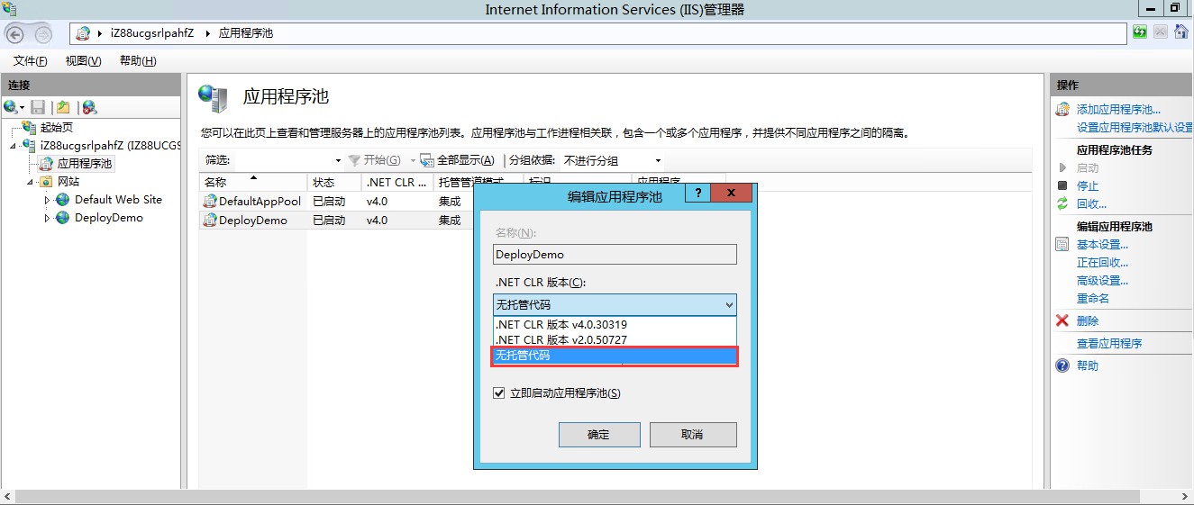Viewport: 1194px width, 505px height.
Task: Select the 网站 folder node in tree
Action: pos(68,182)
